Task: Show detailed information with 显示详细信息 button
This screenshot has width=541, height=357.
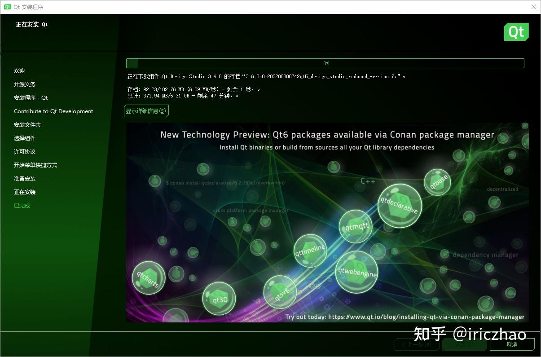Action: (x=146, y=111)
